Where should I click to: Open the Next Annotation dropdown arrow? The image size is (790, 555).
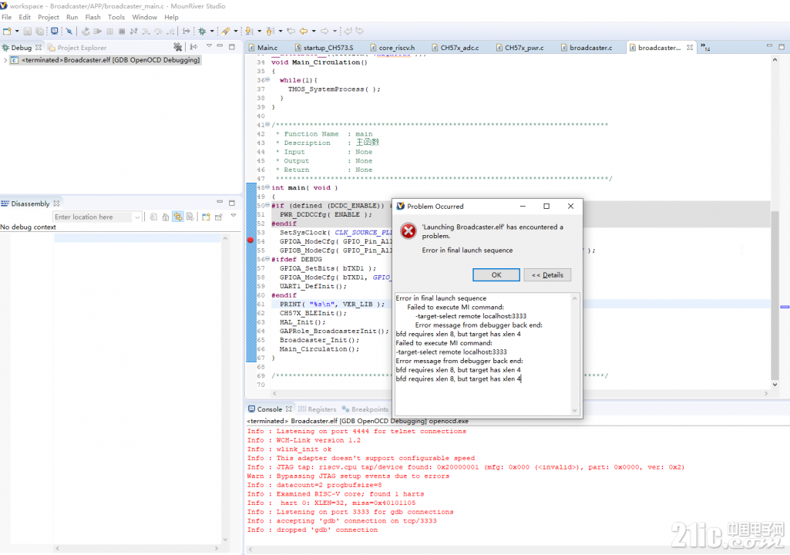click(259, 32)
